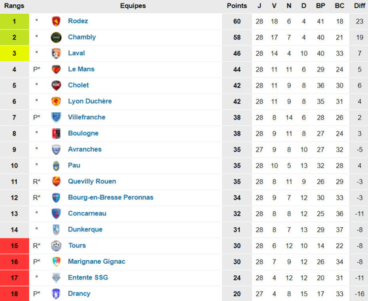Open the Marignane Gignac link

click(96, 261)
